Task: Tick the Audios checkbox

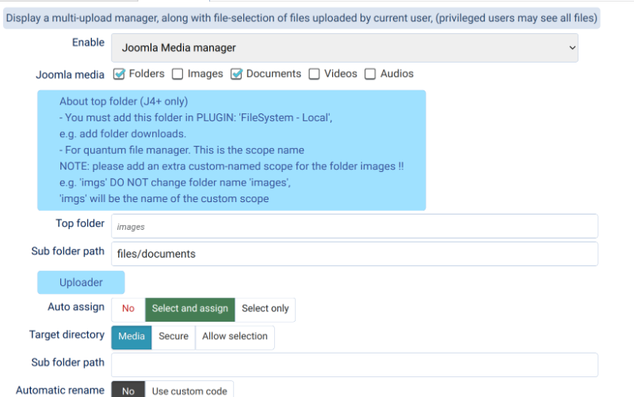Action: point(370,74)
